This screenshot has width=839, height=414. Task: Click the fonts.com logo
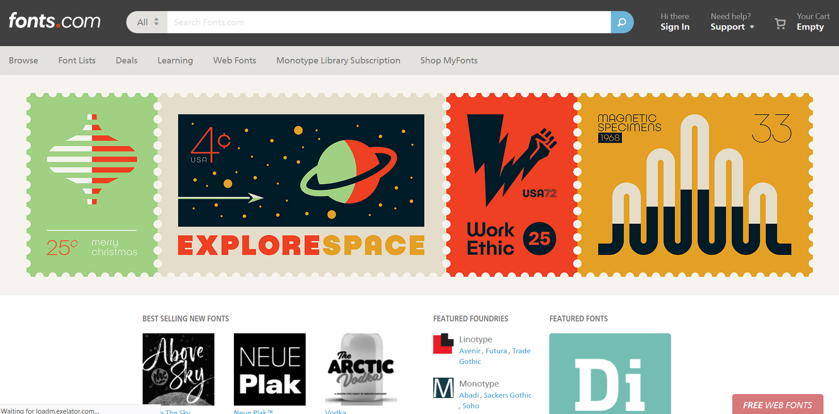tap(54, 21)
